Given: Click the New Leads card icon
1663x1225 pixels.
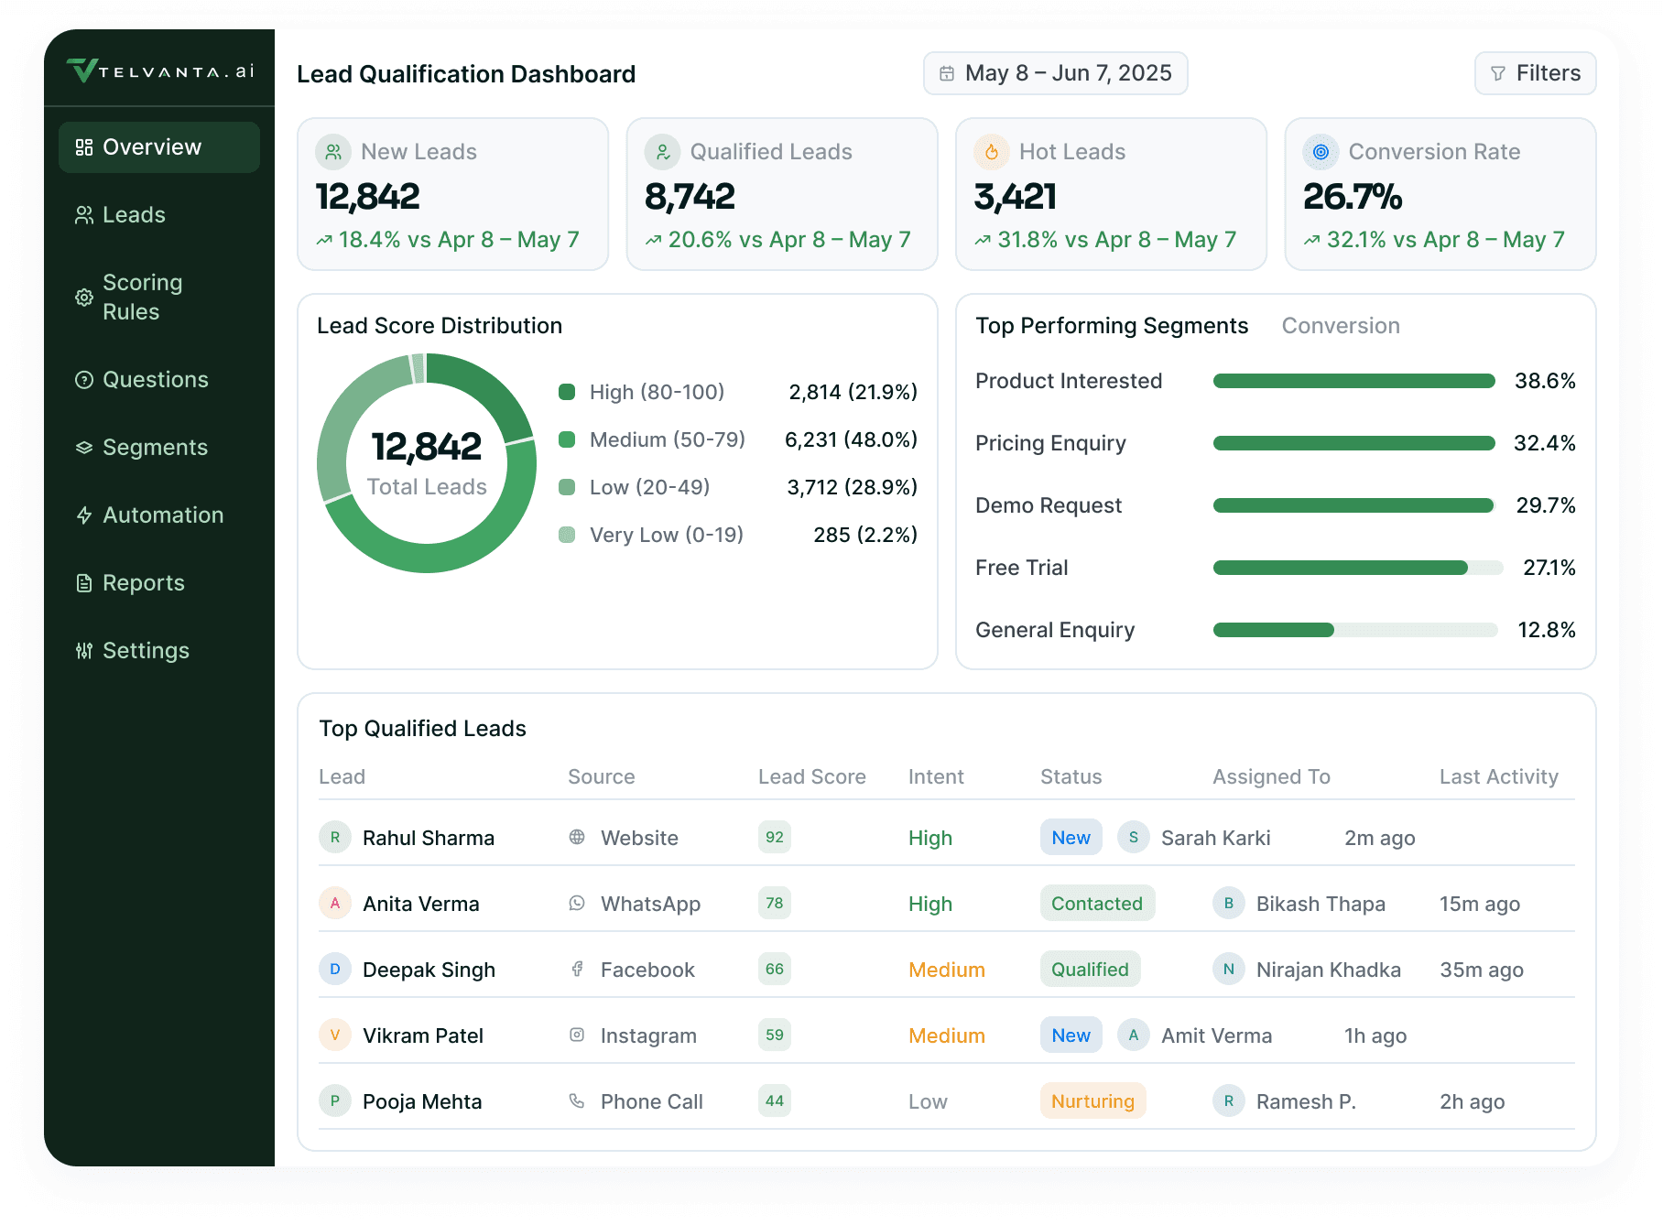Looking at the screenshot, I should coord(333,152).
